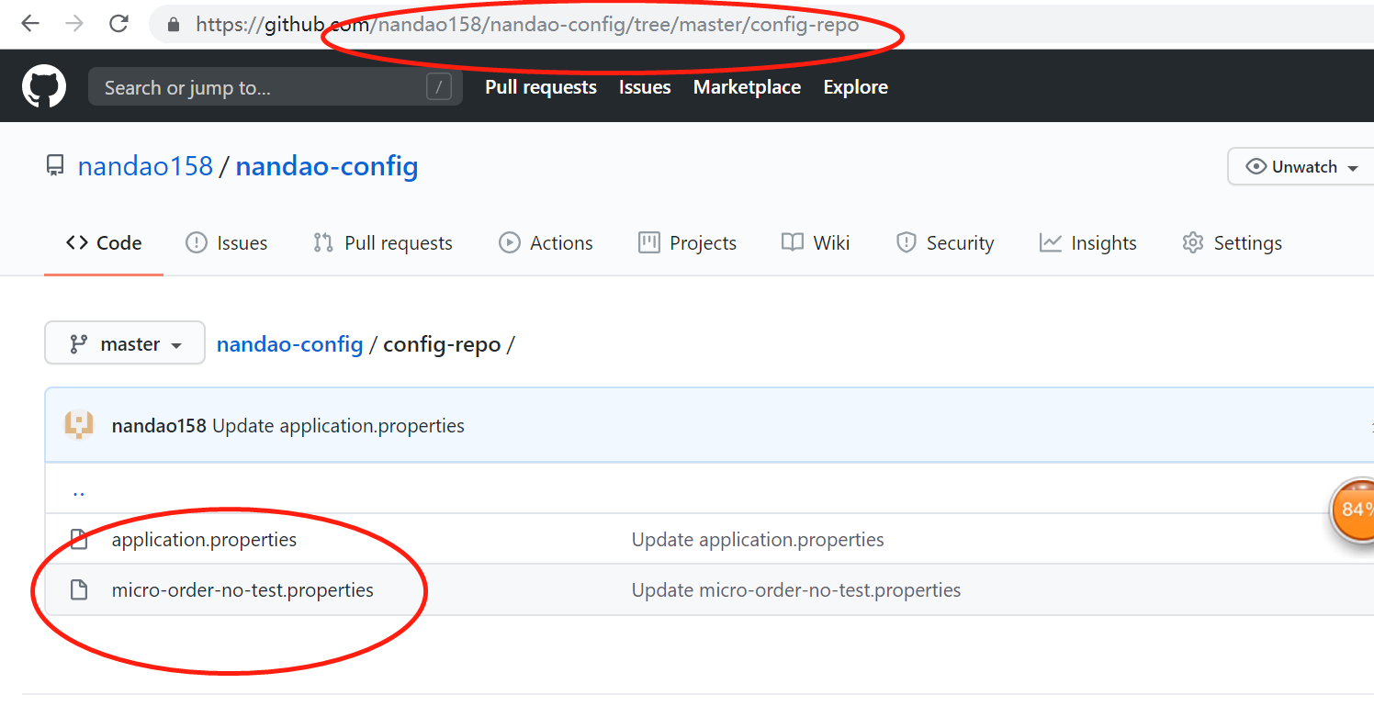Switch to the Code tab
1374x706 pixels.
pyautogui.click(x=104, y=243)
